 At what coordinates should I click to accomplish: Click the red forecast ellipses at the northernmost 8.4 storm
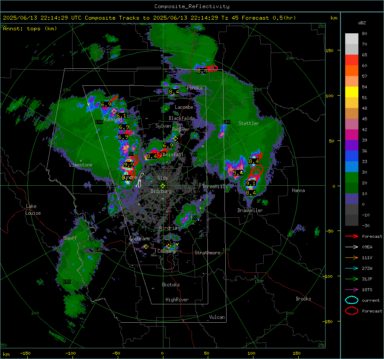212,68
